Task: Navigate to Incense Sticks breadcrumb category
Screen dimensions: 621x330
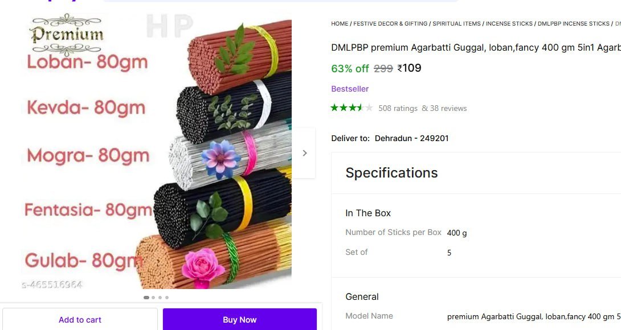Action: pyautogui.click(x=509, y=24)
